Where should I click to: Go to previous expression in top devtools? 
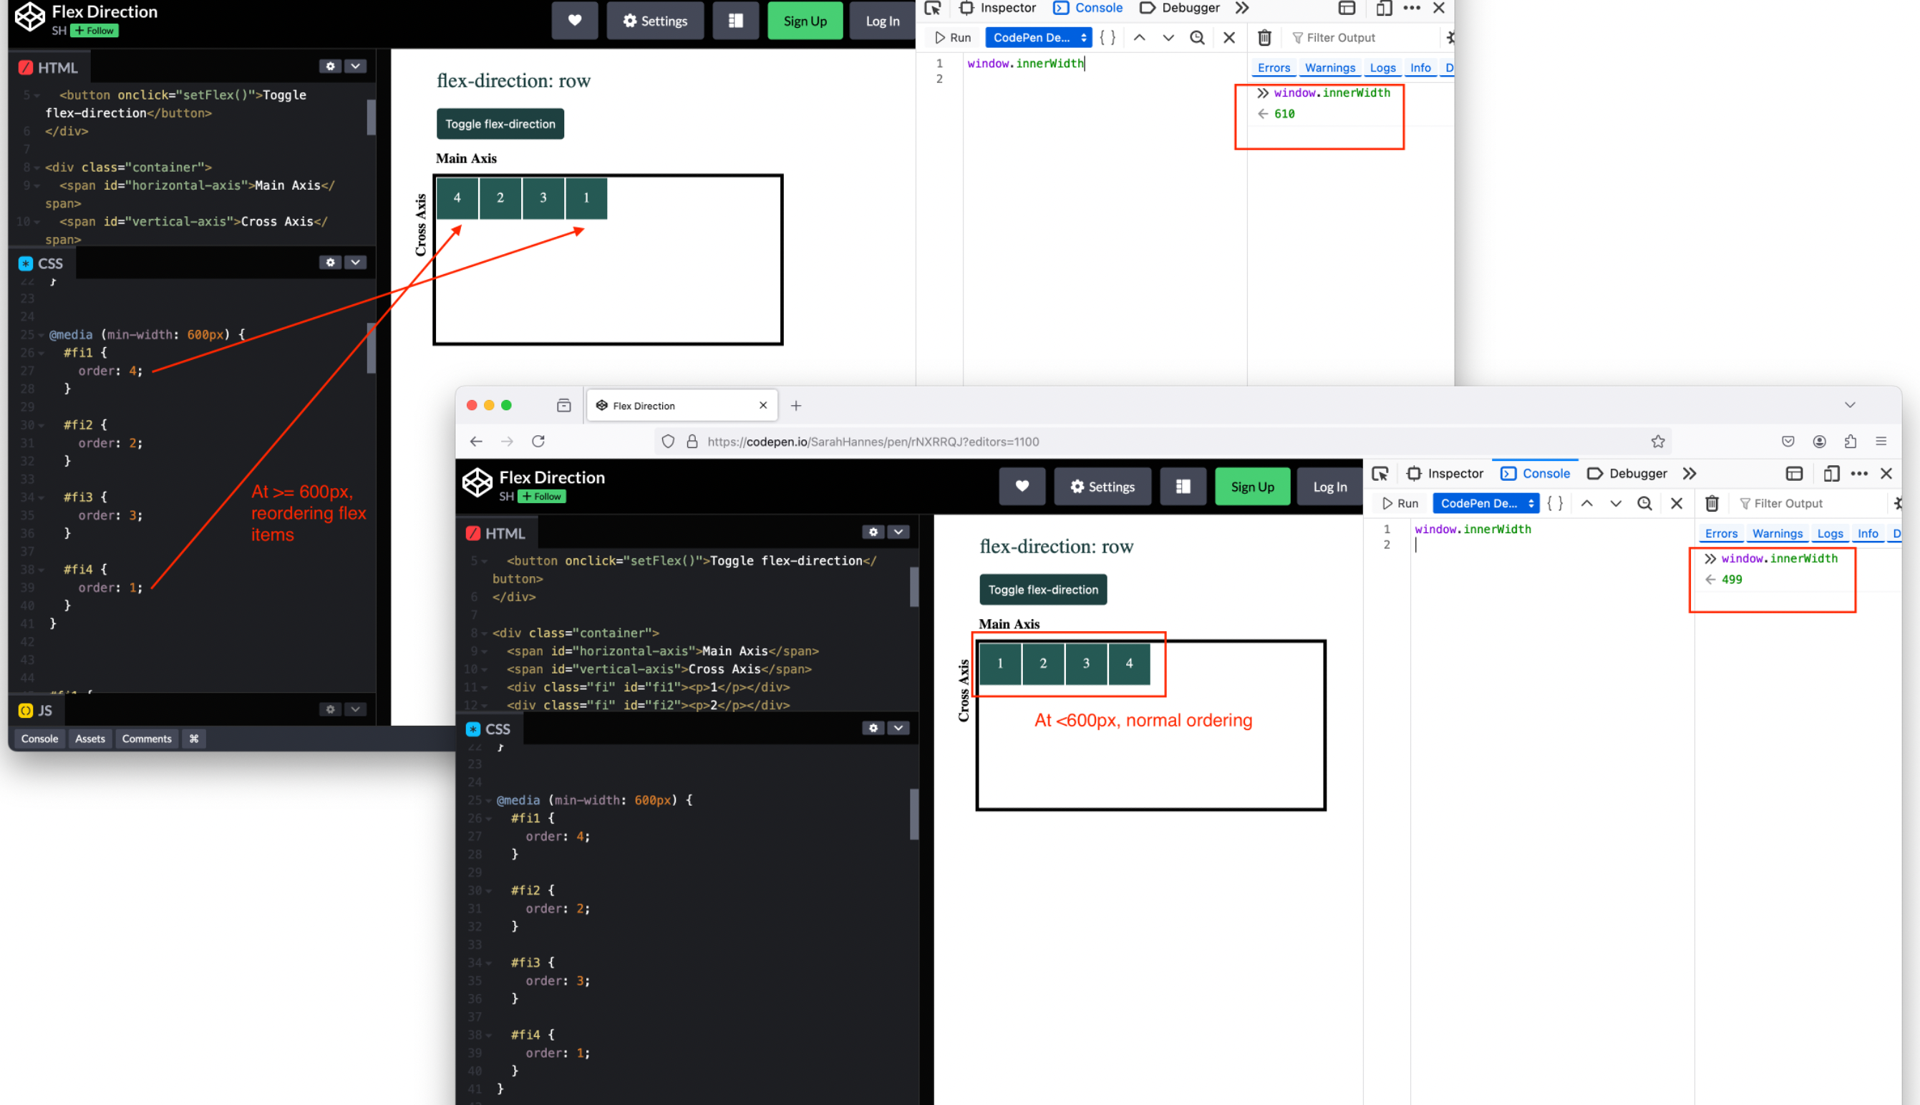(x=1139, y=37)
